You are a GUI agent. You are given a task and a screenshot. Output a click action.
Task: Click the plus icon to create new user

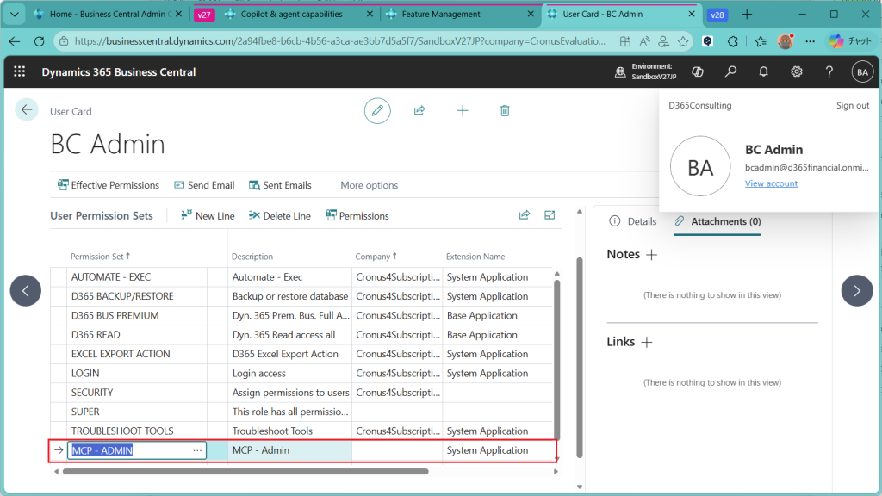tap(463, 110)
